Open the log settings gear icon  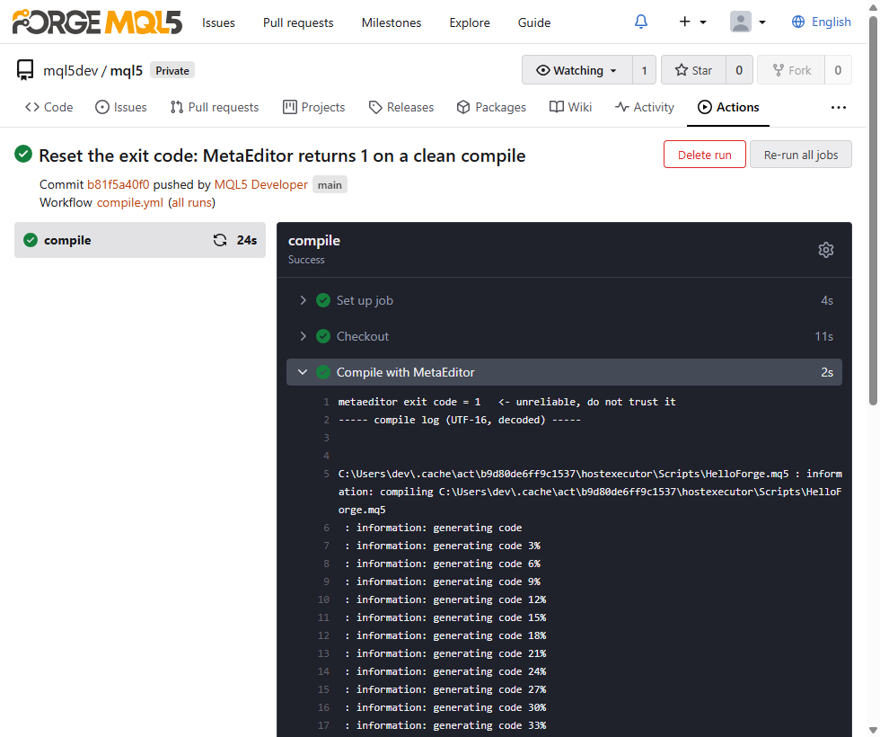[x=825, y=250]
